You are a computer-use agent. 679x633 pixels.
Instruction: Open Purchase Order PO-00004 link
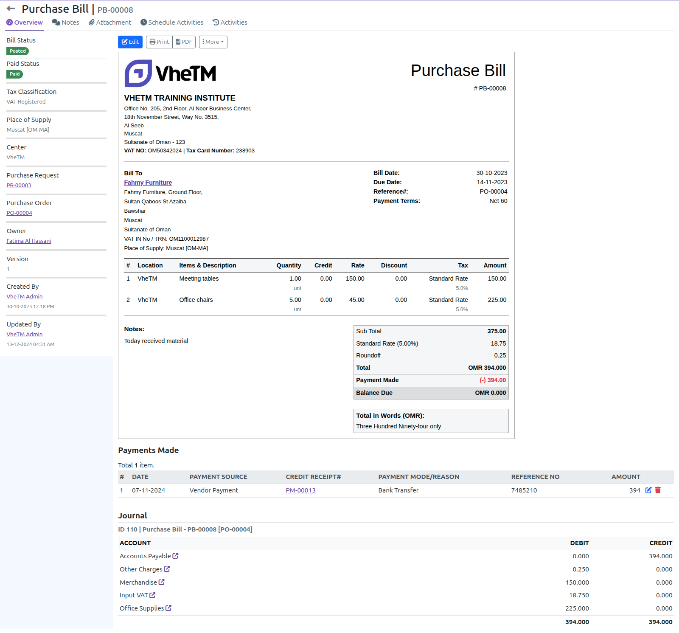point(19,213)
